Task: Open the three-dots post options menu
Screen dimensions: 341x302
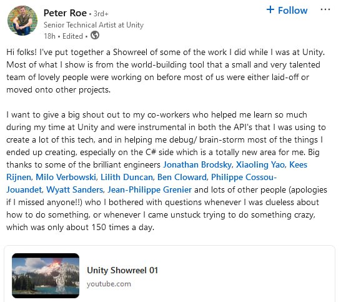Action: tap(325, 10)
